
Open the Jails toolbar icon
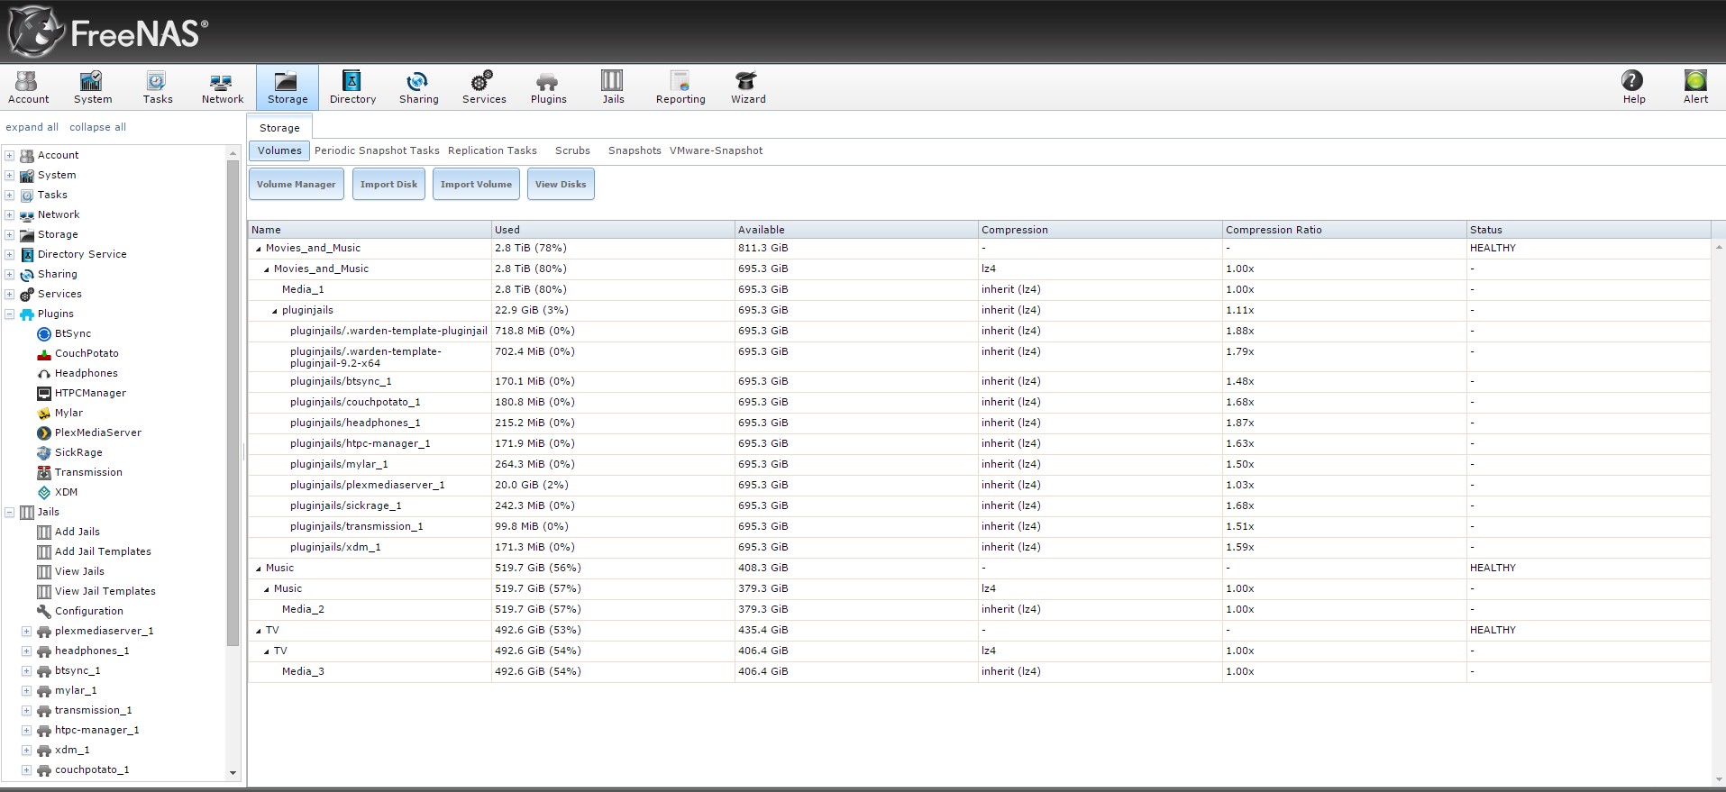coord(613,87)
